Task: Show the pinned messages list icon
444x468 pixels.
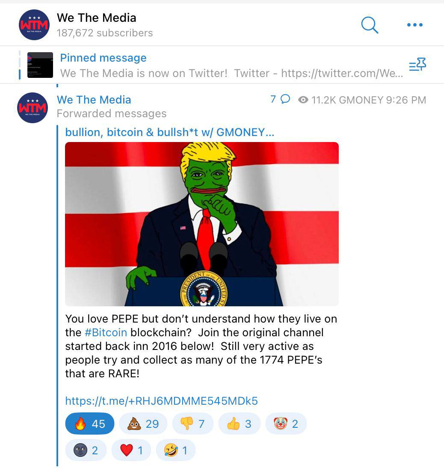Action: pyautogui.click(x=417, y=65)
